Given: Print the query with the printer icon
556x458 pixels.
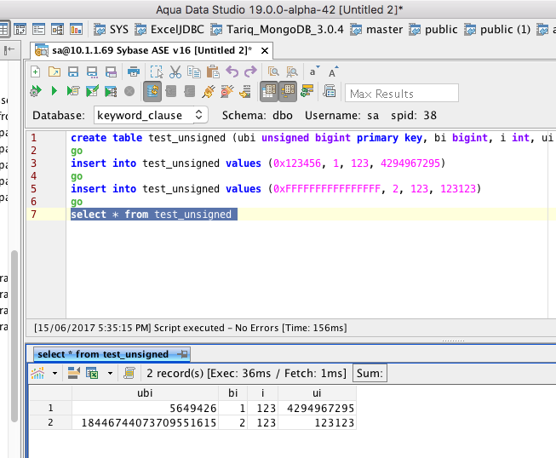Looking at the screenshot, I should click(134, 72).
